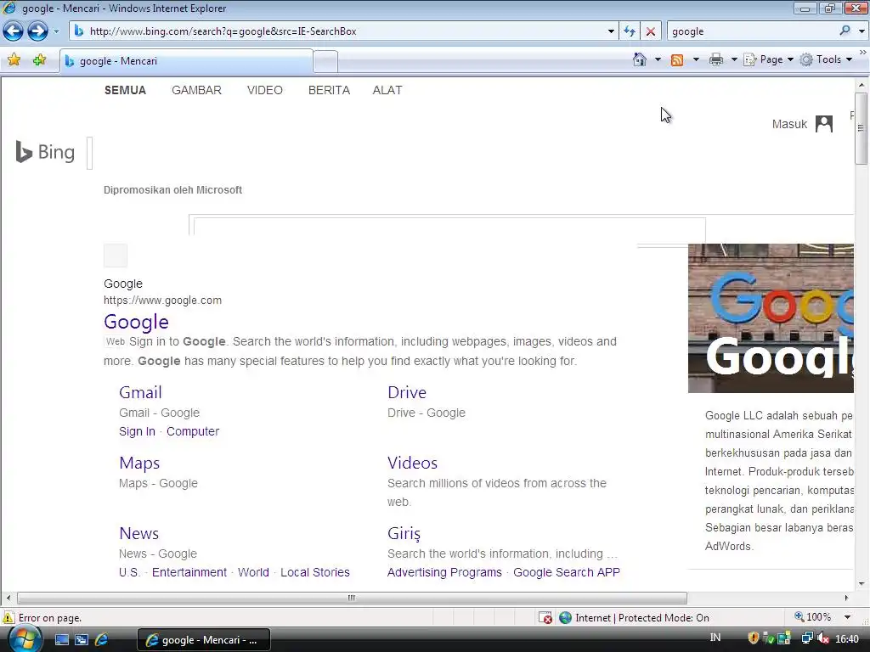Click the 'Computer' sublink under Gmail
This screenshot has height=652, width=870.
click(193, 431)
